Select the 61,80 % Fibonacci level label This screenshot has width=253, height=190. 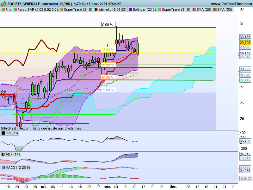pos(108,90)
